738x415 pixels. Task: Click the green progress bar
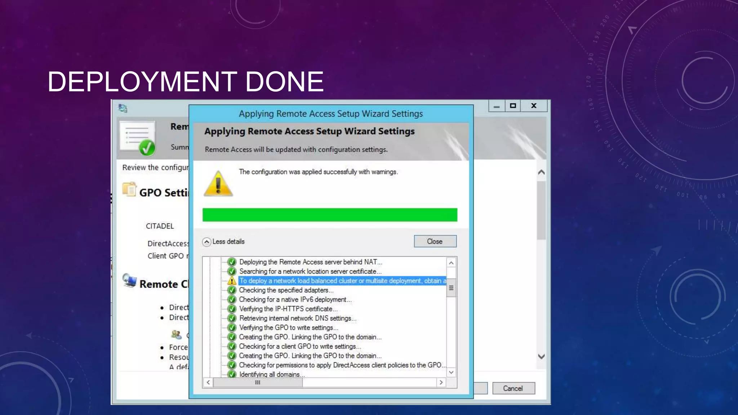tap(330, 215)
